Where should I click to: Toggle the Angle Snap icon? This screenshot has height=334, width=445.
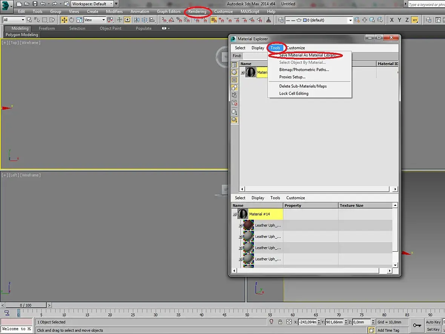pyautogui.click(x=172, y=20)
